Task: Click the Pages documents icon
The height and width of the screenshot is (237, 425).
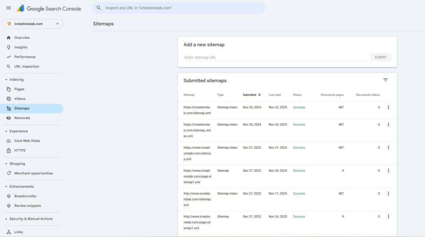Action: point(9,89)
